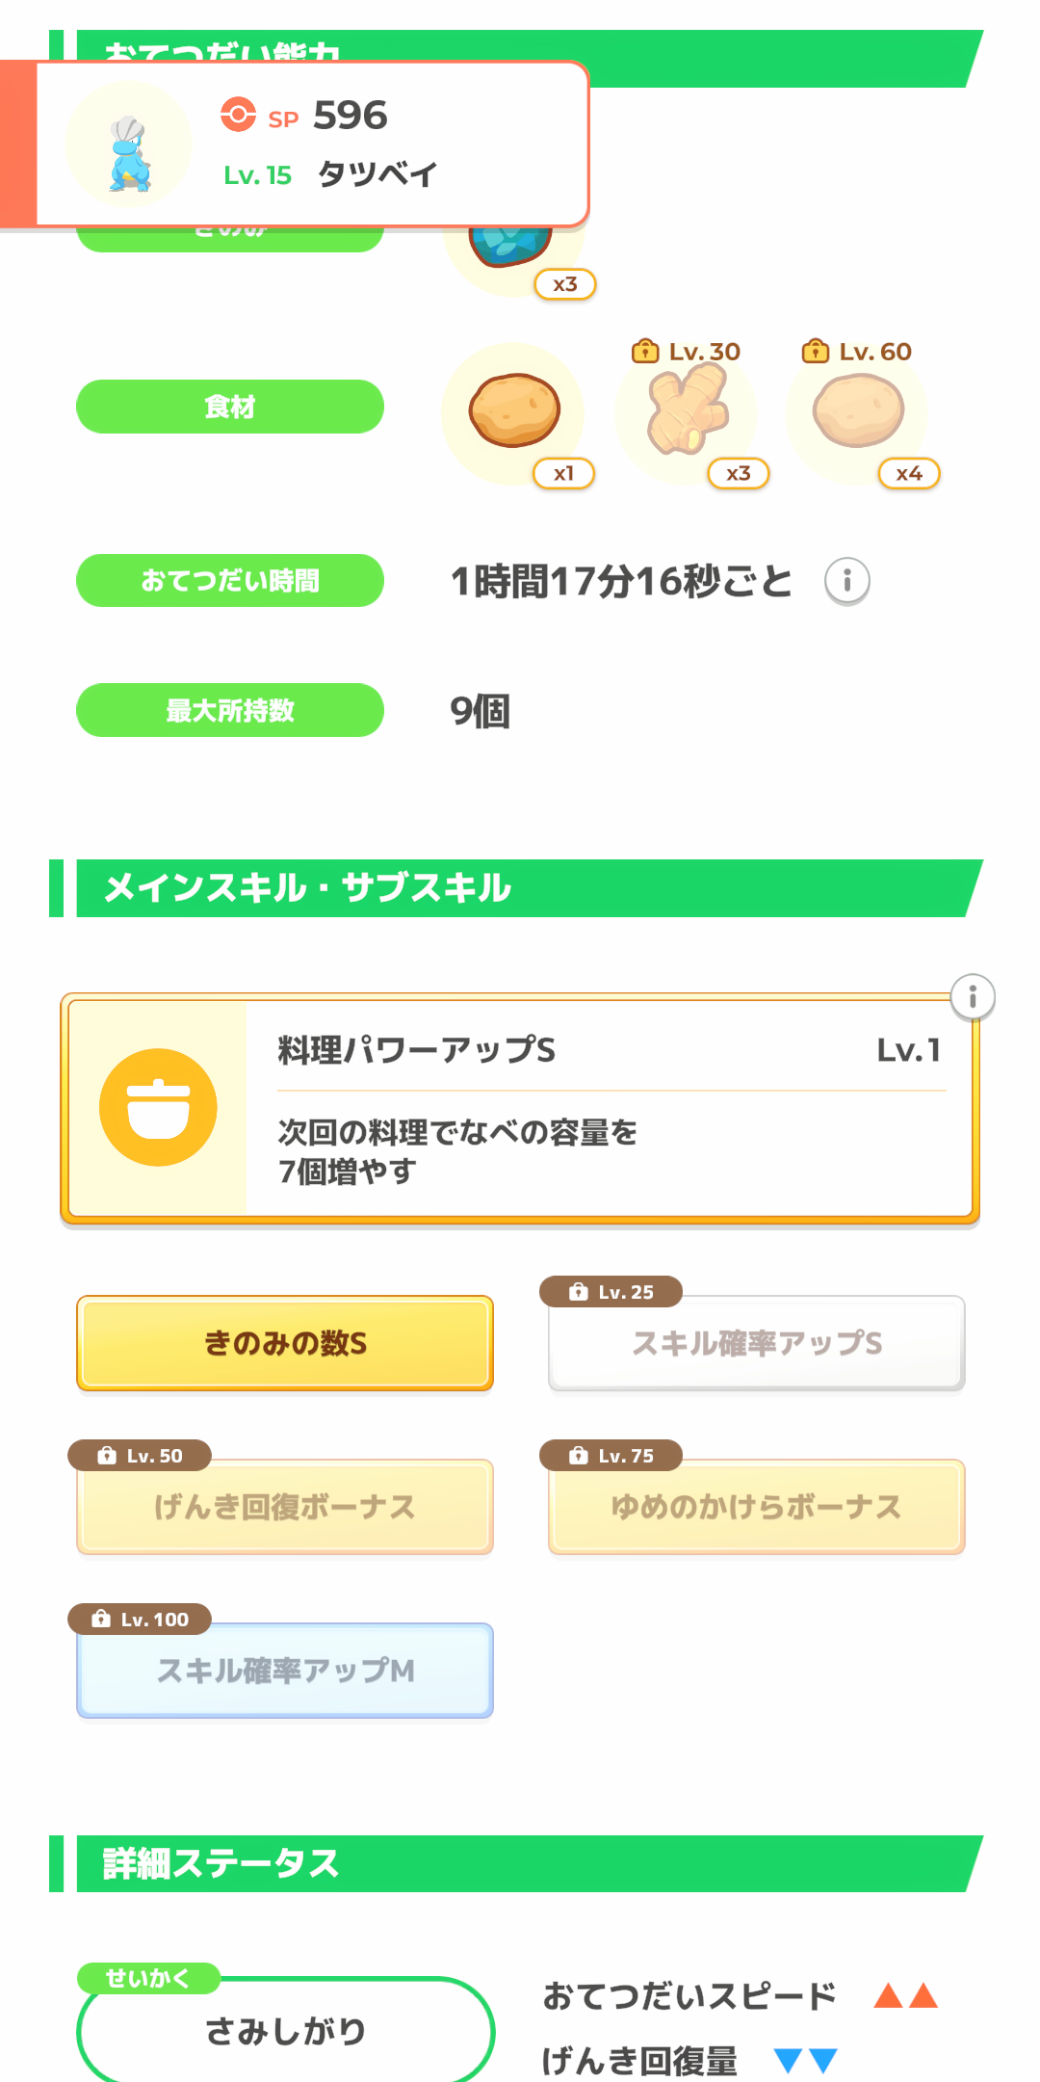Tap the SP Poké Ball icon
Image resolution: width=1040 pixels, height=2082 pixels.
pos(238,115)
